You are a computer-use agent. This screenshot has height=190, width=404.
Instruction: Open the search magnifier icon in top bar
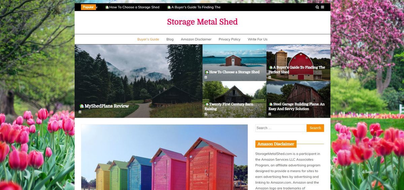pyautogui.click(x=317, y=7)
